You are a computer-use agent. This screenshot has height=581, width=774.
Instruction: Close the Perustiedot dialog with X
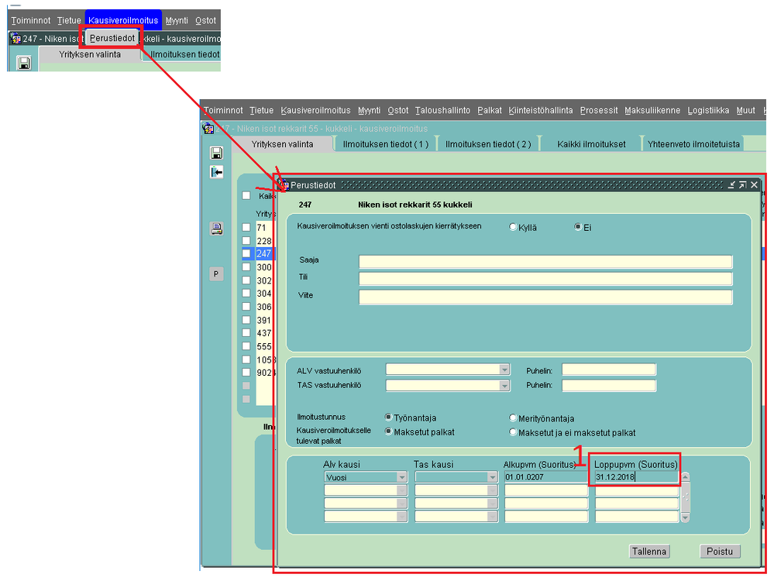pyautogui.click(x=754, y=185)
